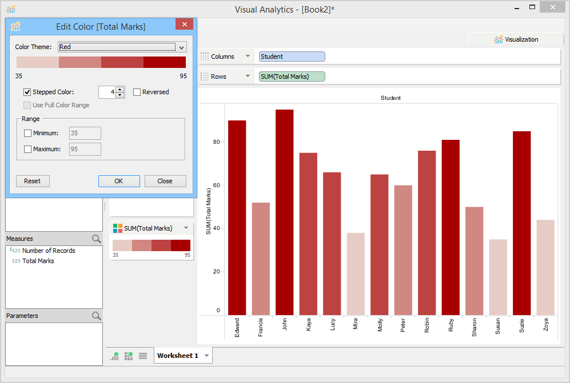Open the sheet list lines icon
570x383 pixels.
pos(143,356)
